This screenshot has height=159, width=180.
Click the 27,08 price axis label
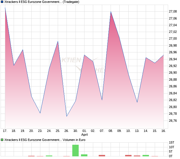[173, 11]
